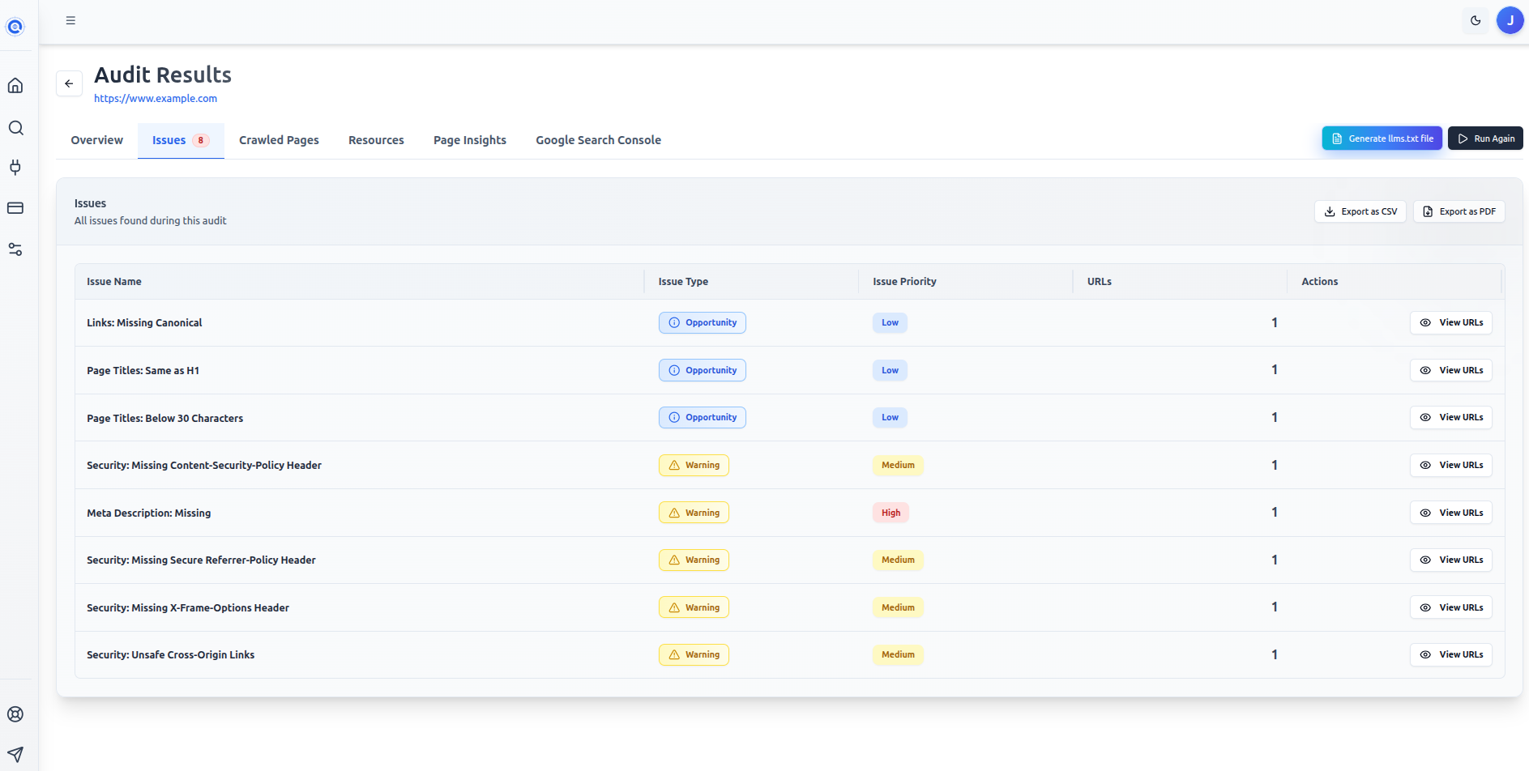The image size is (1529, 771).
Task: Click the help lifebuoy icon at sidebar bottom
Action: tap(15, 713)
